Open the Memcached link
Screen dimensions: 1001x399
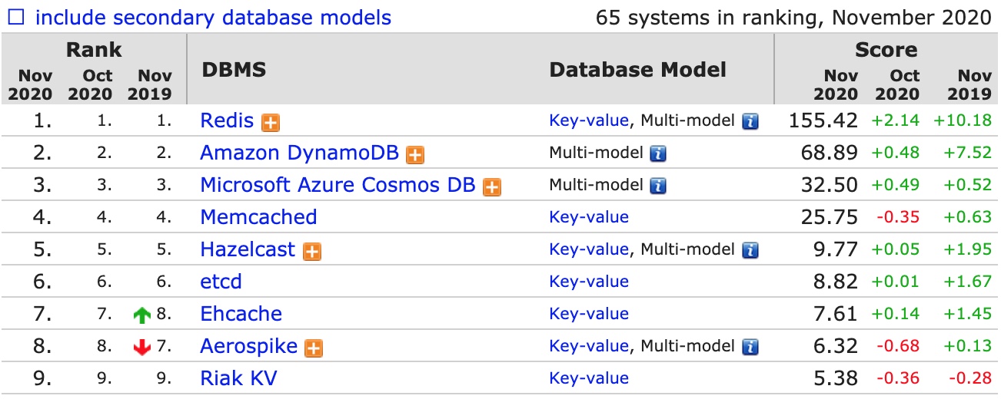click(x=258, y=217)
